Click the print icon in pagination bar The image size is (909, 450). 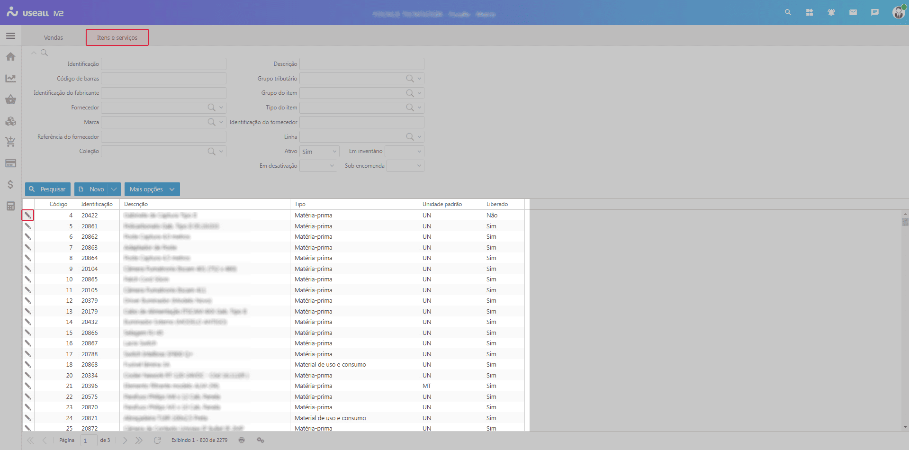point(242,440)
